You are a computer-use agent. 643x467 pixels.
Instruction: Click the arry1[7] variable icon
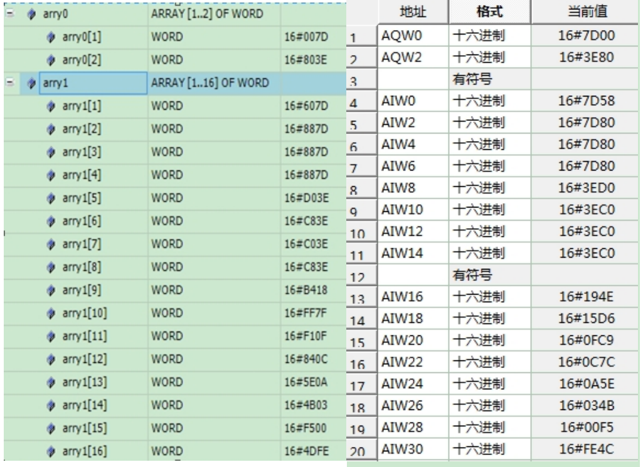point(51,244)
